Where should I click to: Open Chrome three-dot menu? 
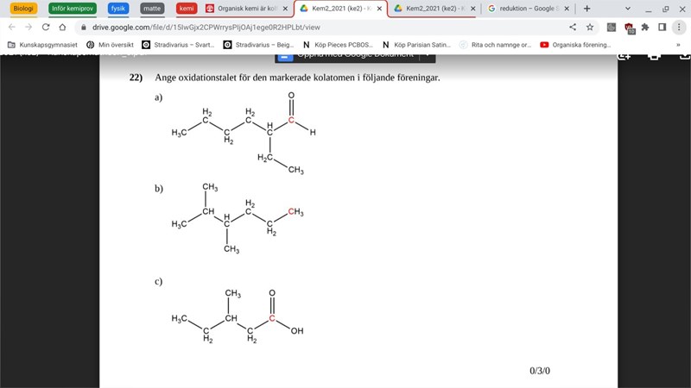(679, 27)
